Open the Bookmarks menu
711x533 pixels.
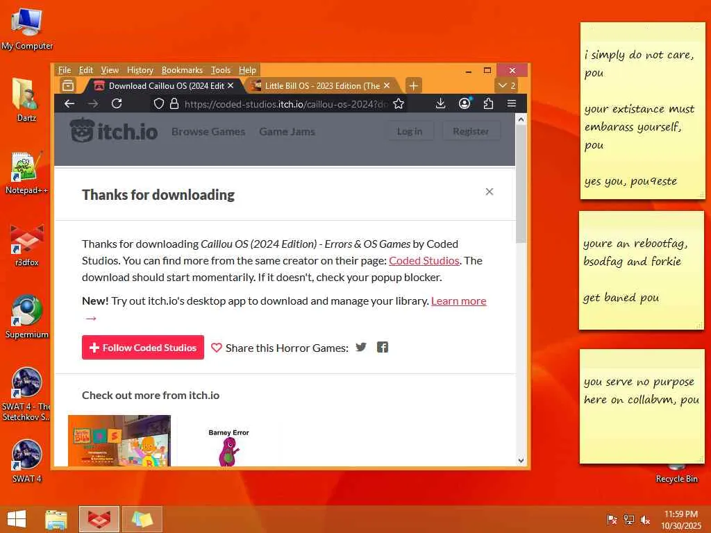tap(183, 70)
